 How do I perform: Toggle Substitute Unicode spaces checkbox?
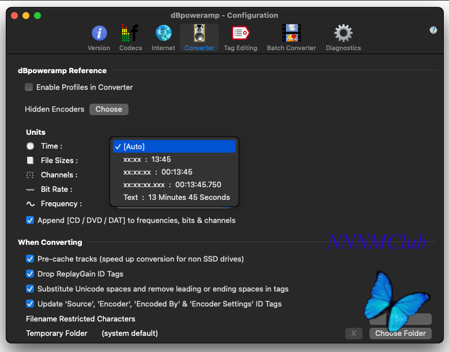click(x=30, y=289)
